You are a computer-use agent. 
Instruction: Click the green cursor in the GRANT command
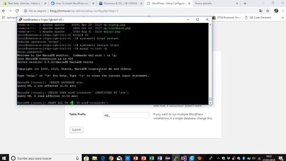72,103
